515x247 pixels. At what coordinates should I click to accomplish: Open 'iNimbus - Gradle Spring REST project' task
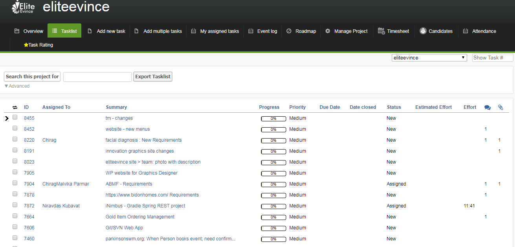145,206
